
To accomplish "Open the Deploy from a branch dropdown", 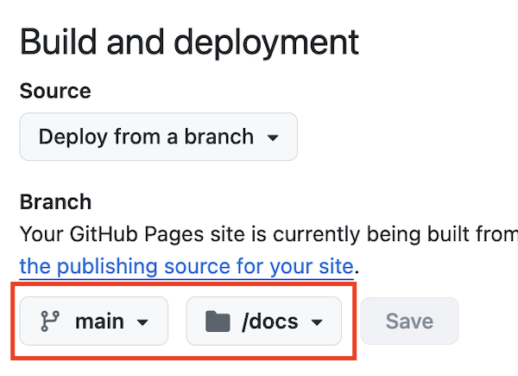I will coord(158,137).
